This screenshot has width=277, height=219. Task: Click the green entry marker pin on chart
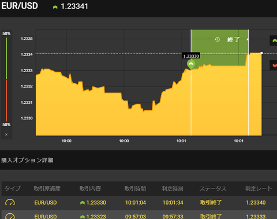point(191,65)
